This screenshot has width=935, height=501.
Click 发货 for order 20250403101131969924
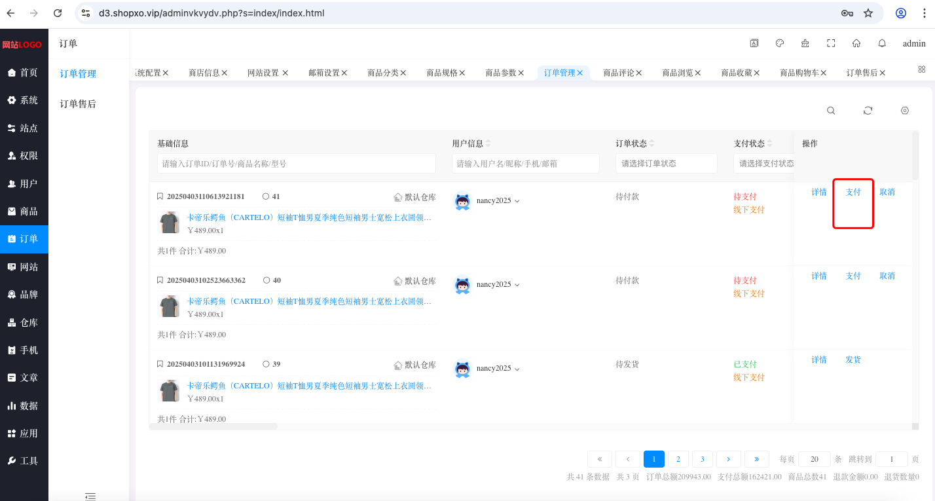853,360
